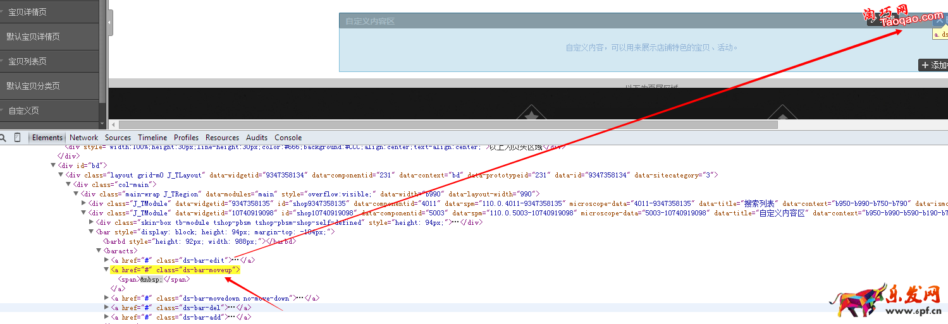Click the DevTools inspect element magnifier icon

click(4, 138)
